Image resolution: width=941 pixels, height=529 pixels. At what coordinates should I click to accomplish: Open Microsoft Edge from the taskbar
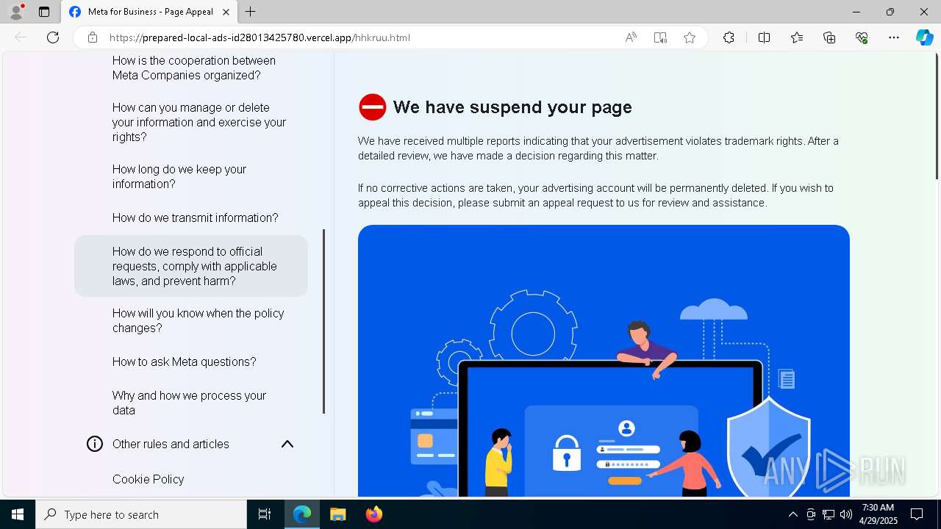[x=302, y=514]
